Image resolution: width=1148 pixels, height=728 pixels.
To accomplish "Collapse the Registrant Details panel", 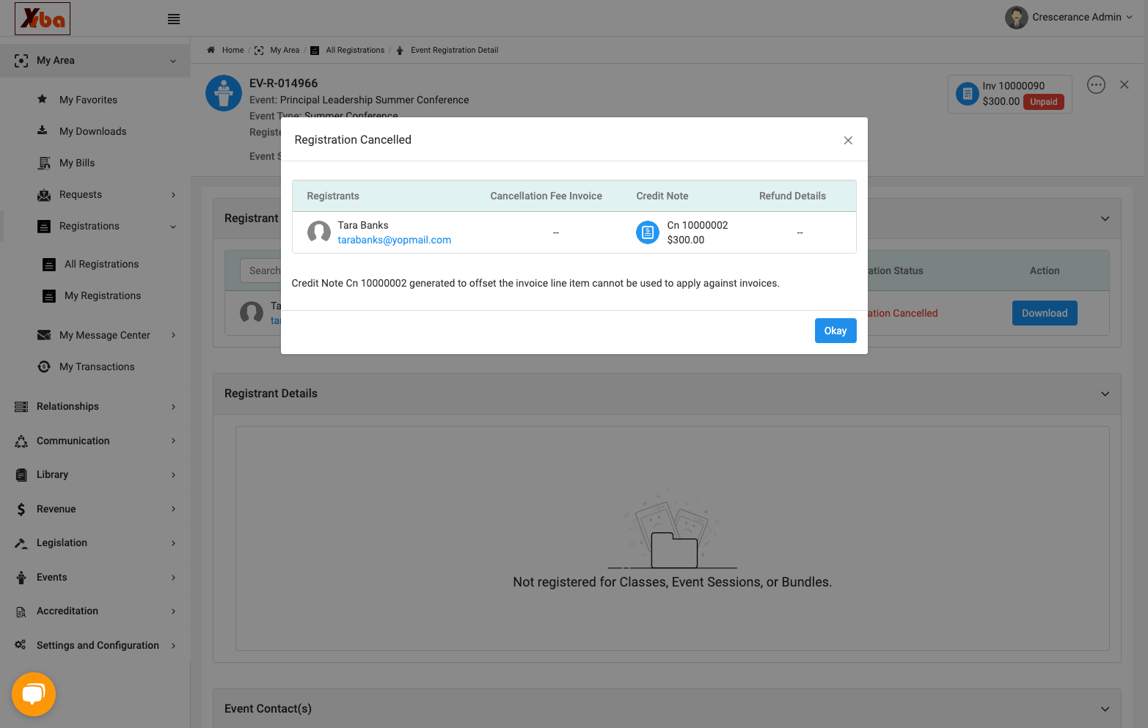I will click(1105, 394).
